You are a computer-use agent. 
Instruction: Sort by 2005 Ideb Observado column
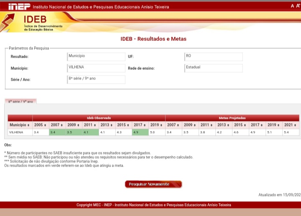45,125
